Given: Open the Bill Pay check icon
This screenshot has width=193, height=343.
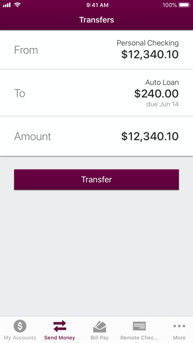Looking at the screenshot, I should click(x=99, y=327).
